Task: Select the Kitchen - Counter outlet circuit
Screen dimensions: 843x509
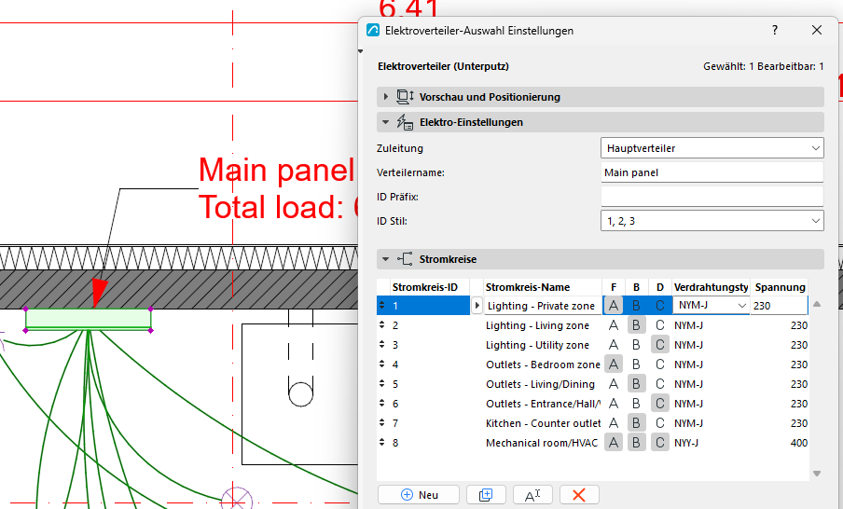Action: pyautogui.click(x=592, y=423)
